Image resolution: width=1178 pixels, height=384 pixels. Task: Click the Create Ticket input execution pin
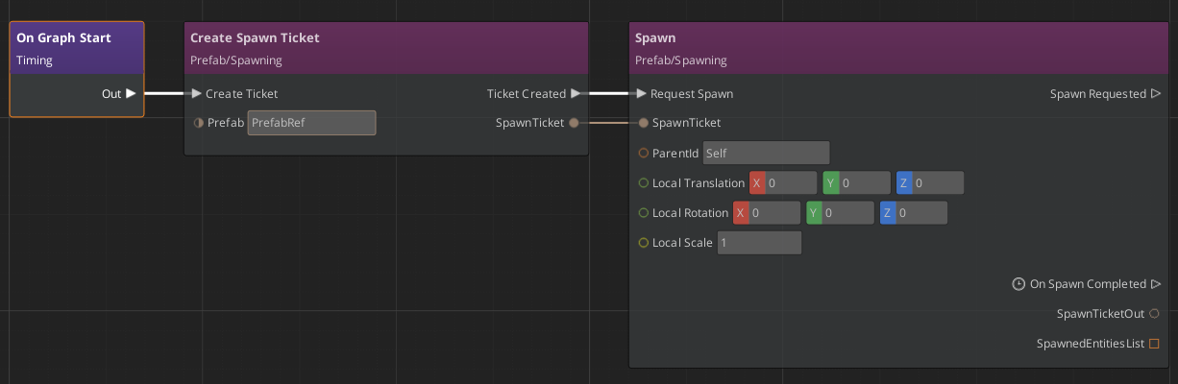pyautogui.click(x=196, y=94)
